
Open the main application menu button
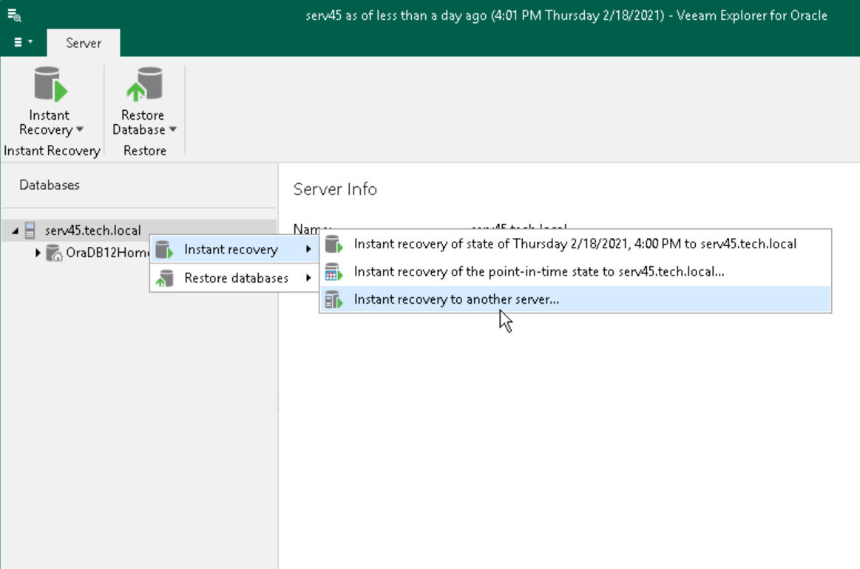click(22, 42)
